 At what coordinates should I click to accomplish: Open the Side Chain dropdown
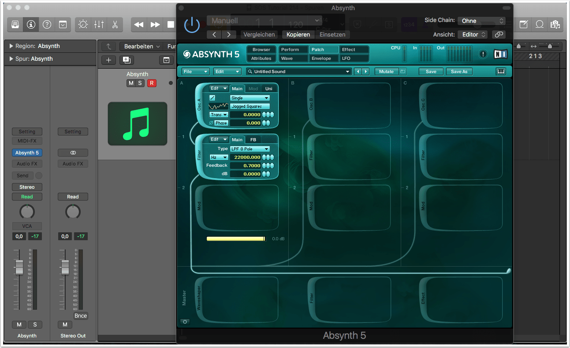tap(481, 21)
